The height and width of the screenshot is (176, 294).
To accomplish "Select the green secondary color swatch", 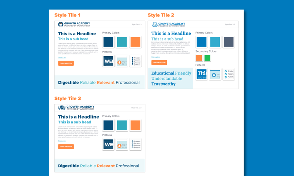I will (207, 58).
